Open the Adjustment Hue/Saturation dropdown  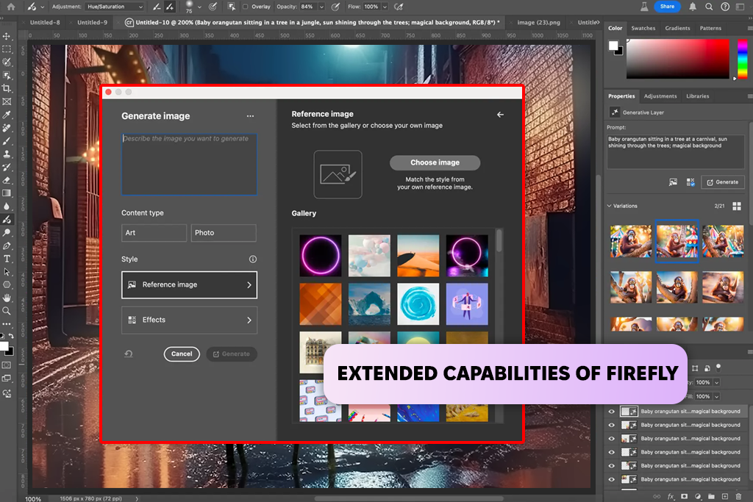coord(115,7)
